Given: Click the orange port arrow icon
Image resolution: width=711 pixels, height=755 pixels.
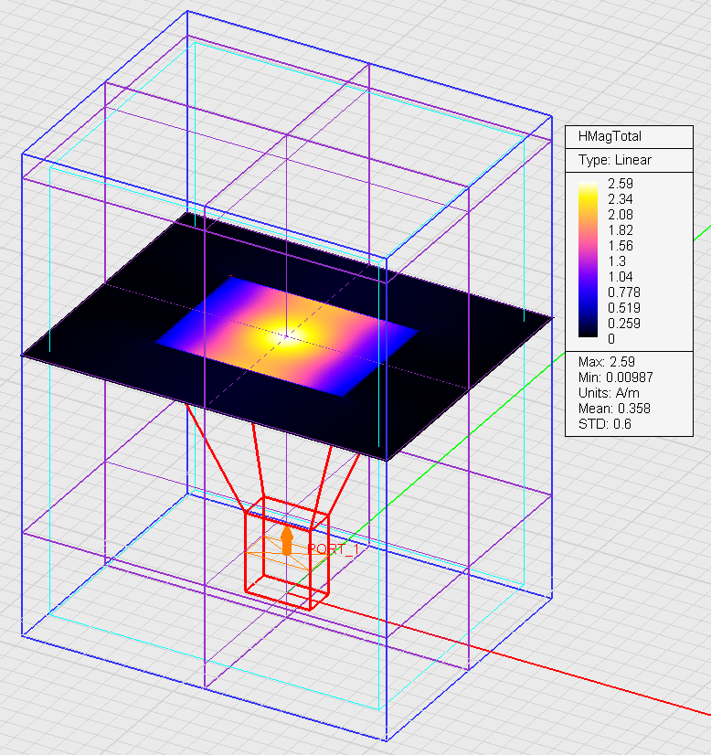Looking at the screenshot, I should coord(287,539).
